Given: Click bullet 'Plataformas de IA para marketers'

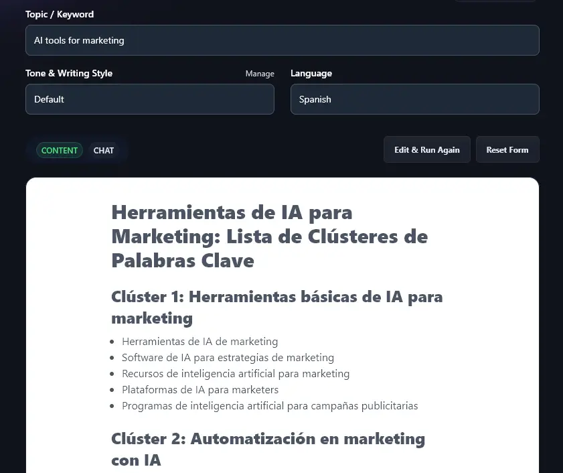Looking at the screenshot, I should pos(199,389).
